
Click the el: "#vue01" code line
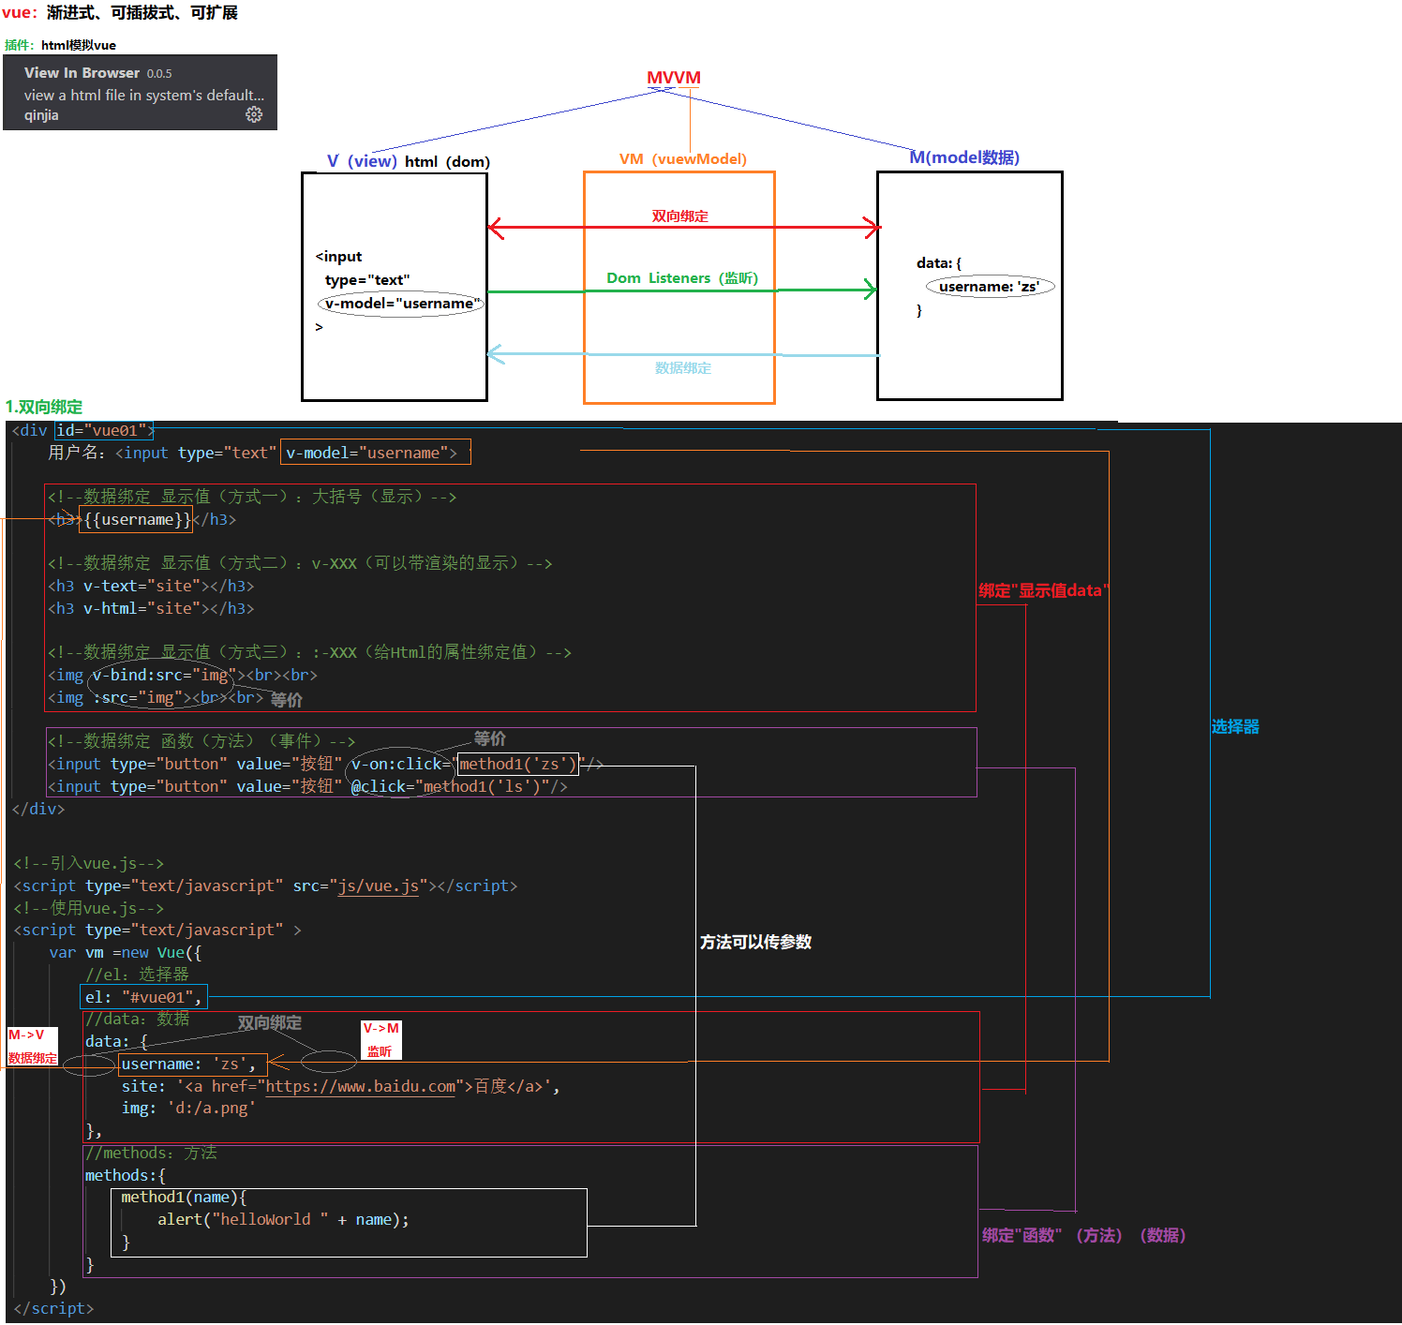tap(142, 997)
